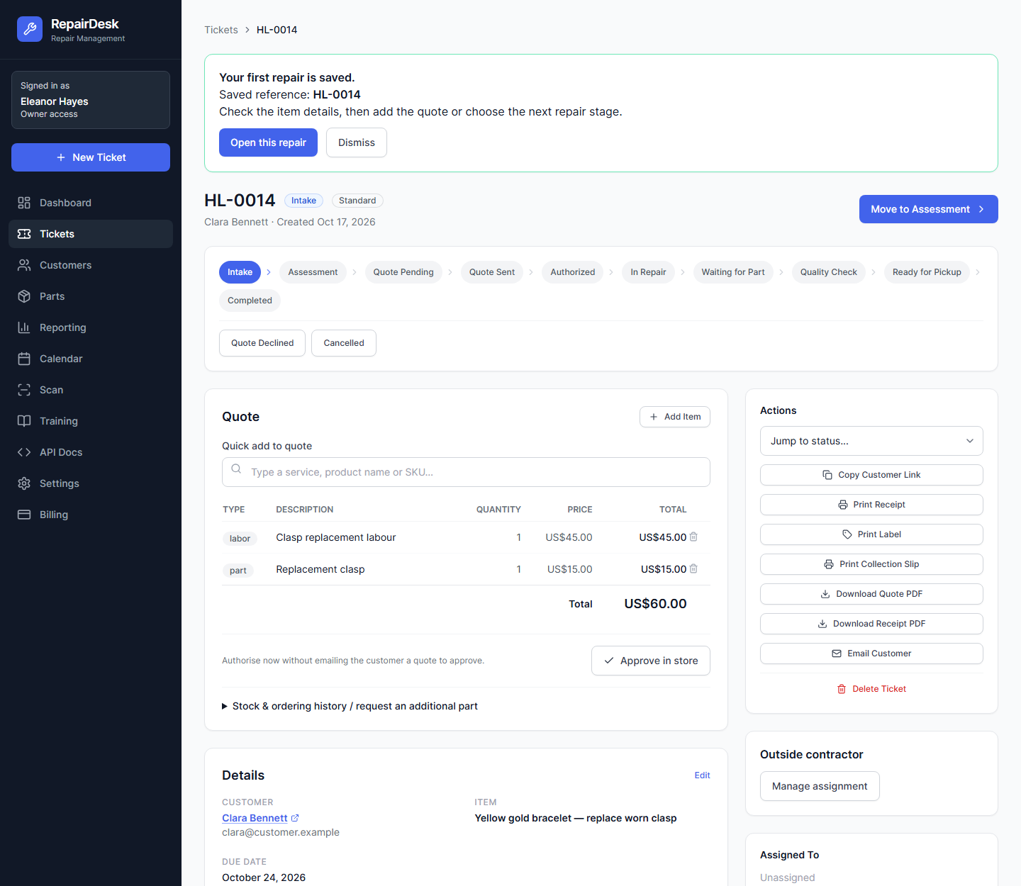Approve the quote in store
Image resolution: width=1021 pixels, height=886 pixels.
coord(651,661)
